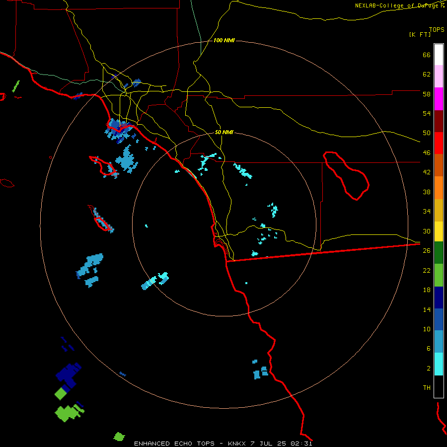Click the magenta 58 kft legend swatch
Screen dimensions: 447x447
pyautogui.click(x=439, y=99)
